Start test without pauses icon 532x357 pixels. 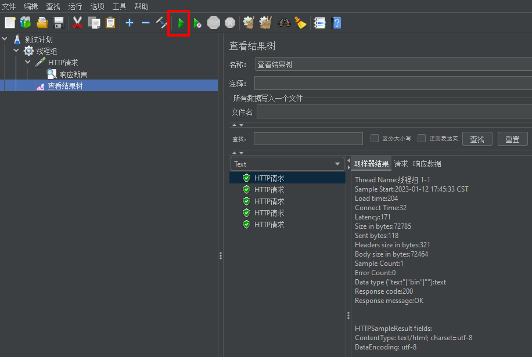197,23
